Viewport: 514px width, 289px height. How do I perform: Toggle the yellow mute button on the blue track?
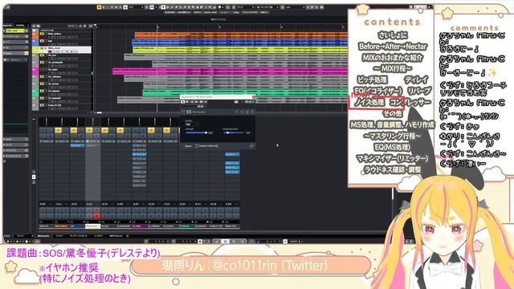tap(42, 41)
